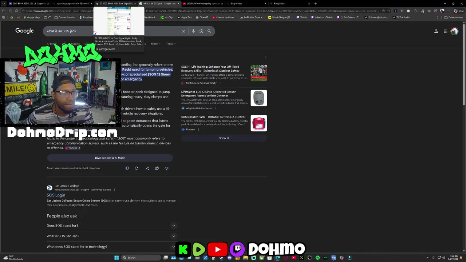Open more options for San Jacinto College result
This screenshot has height=262, width=466.
(x=114, y=190)
